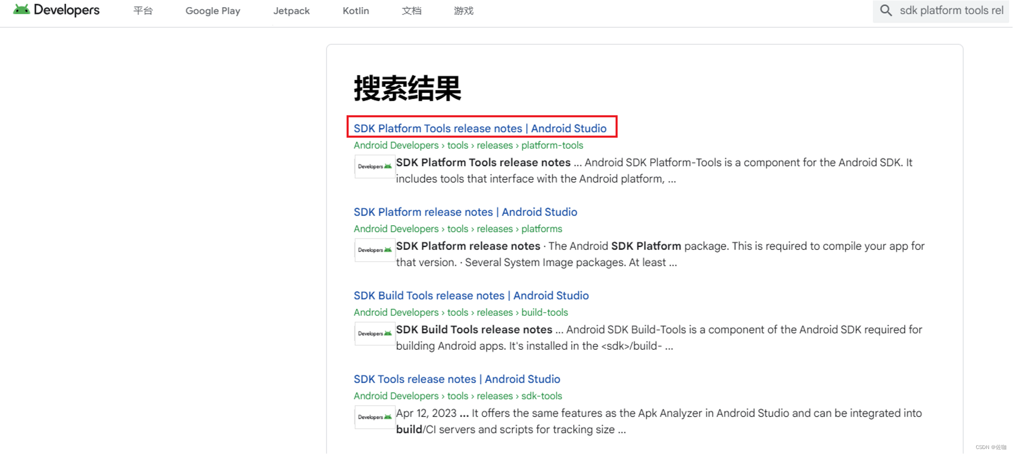1013x454 pixels.
Task: Click the Android Developers logo
Action: (x=56, y=10)
